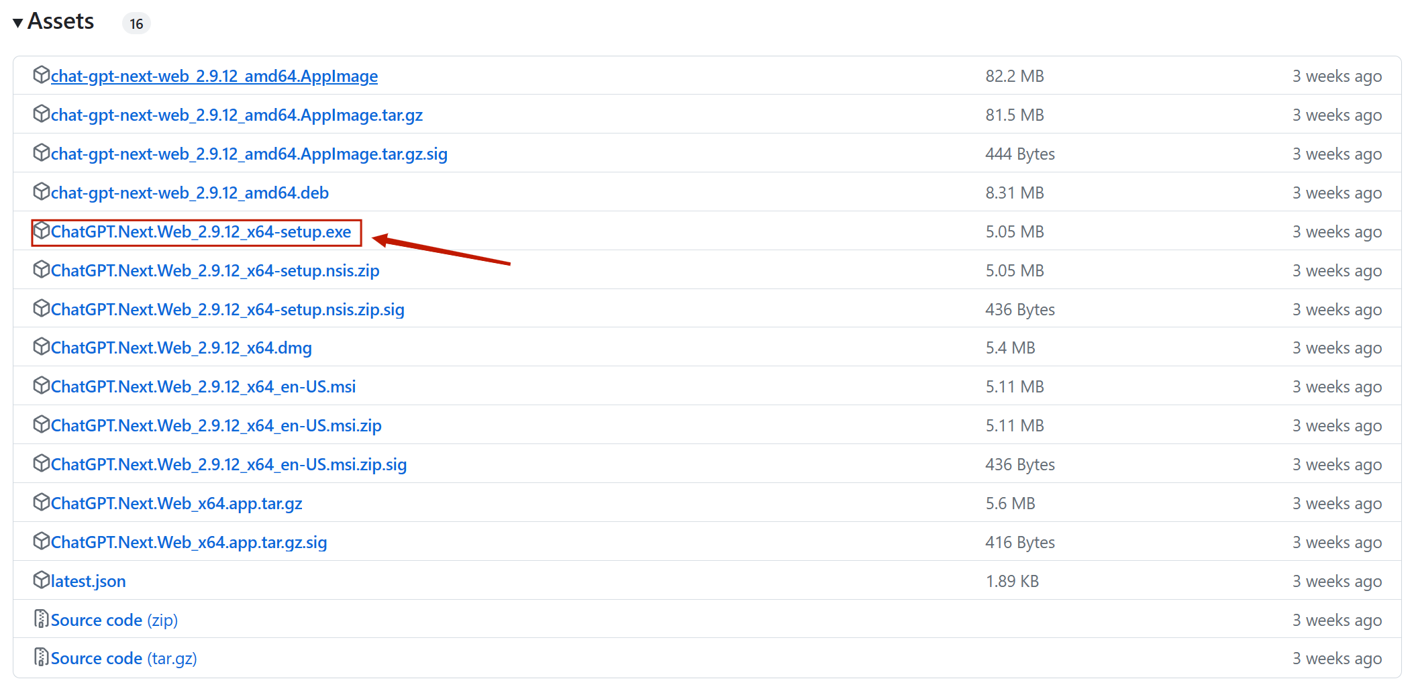Click the package icon beside amd64.deb

click(x=42, y=191)
